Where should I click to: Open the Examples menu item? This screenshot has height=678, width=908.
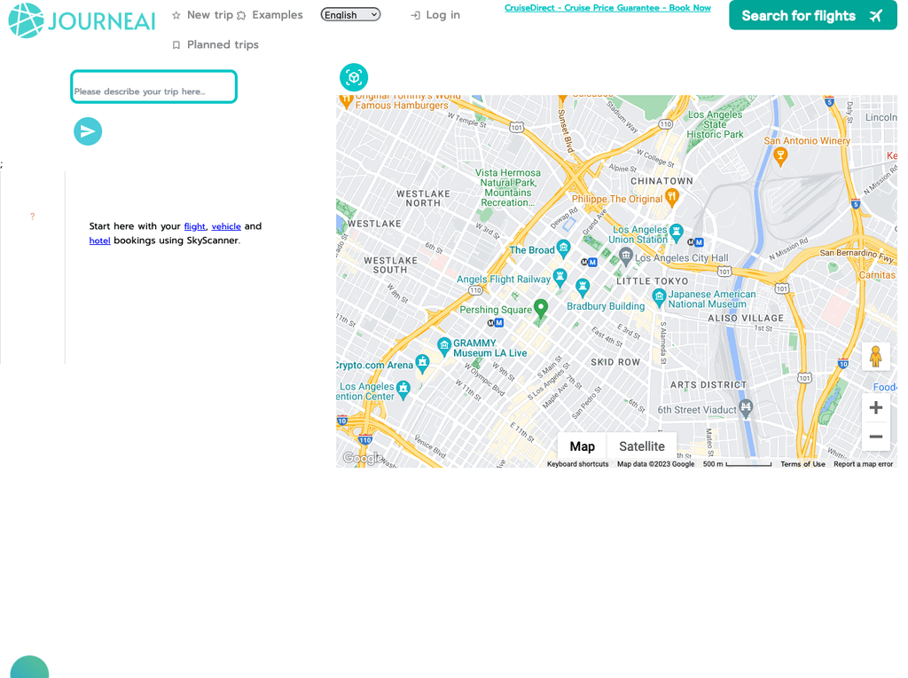point(270,15)
